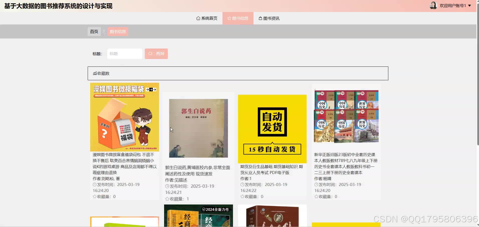Click the 标题 search input field
This screenshot has height=227, width=479.
(125, 53)
